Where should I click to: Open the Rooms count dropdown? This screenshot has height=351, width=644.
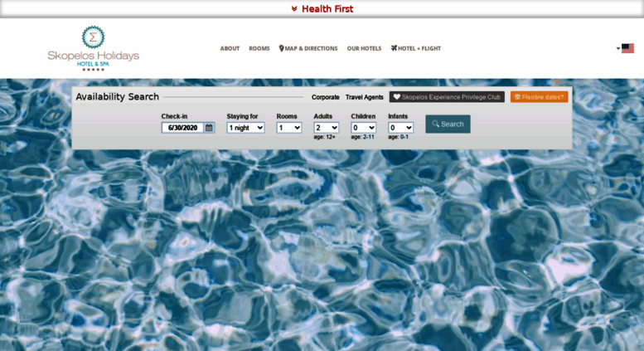pos(289,128)
